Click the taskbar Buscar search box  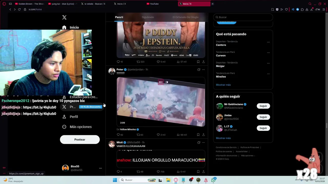pyautogui.click(x=138, y=180)
